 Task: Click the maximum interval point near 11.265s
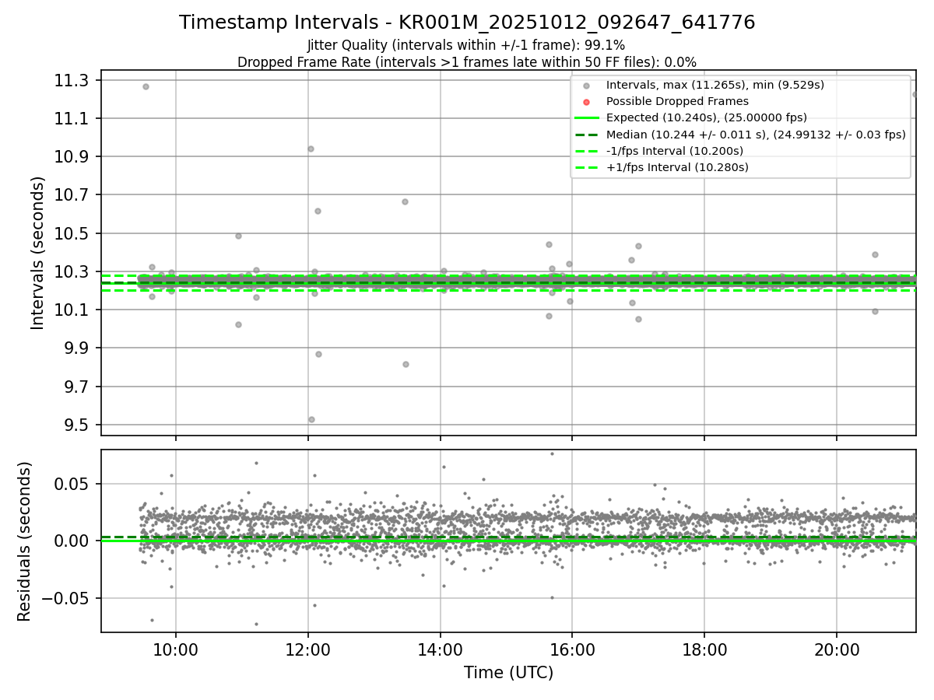click(x=146, y=86)
